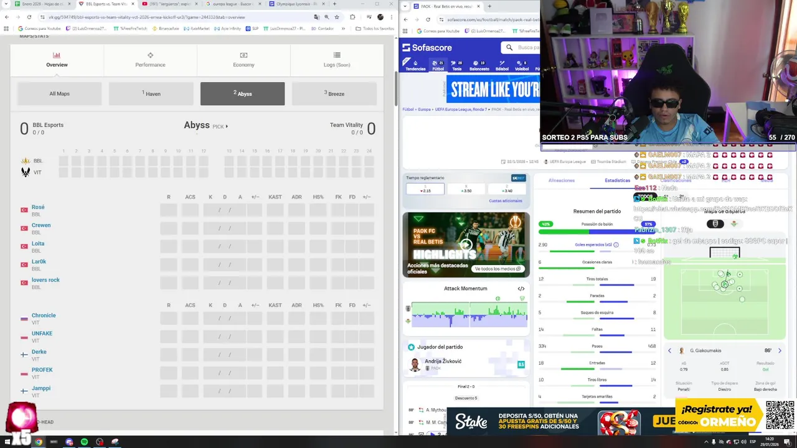Open the Overview stats tab
Image resolution: width=797 pixels, height=448 pixels.
click(x=57, y=60)
